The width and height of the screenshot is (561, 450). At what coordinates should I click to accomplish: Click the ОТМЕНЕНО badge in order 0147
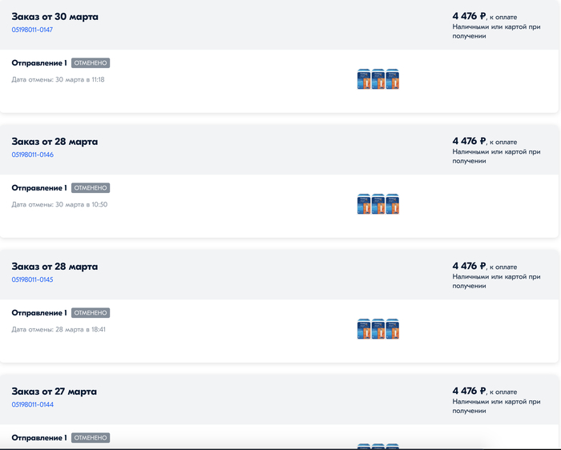pyautogui.click(x=91, y=63)
